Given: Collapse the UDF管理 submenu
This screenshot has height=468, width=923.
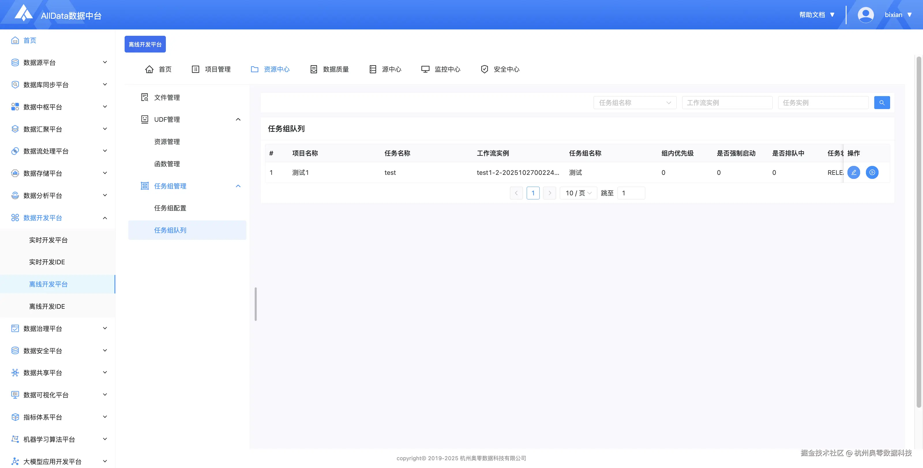Looking at the screenshot, I should coord(238,120).
